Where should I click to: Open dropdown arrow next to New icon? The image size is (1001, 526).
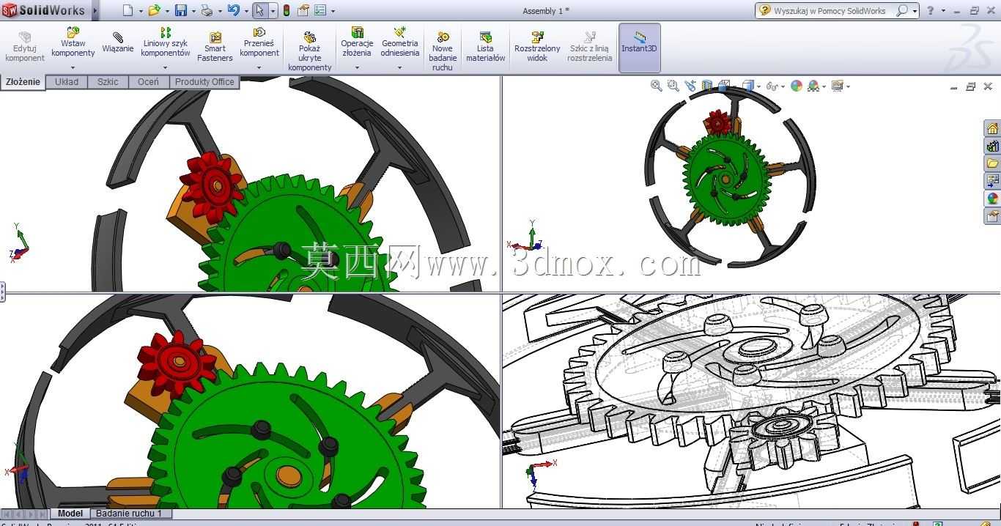click(141, 11)
